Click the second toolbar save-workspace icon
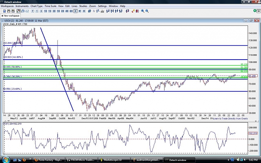This screenshot has width=261, height=163. pos(9,11)
